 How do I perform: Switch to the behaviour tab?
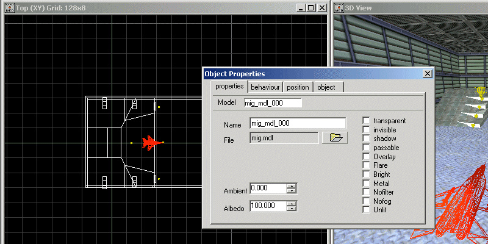click(265, 87)
